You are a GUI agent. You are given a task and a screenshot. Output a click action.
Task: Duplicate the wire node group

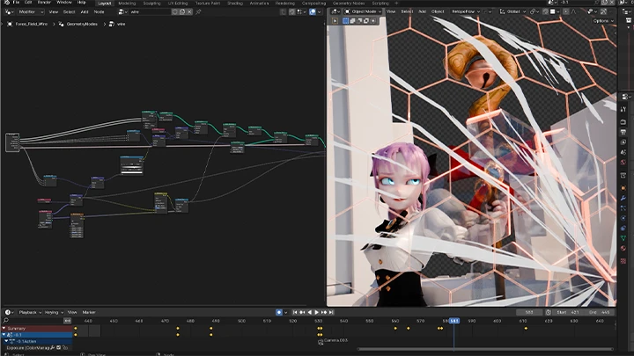(x=182, y=12)
